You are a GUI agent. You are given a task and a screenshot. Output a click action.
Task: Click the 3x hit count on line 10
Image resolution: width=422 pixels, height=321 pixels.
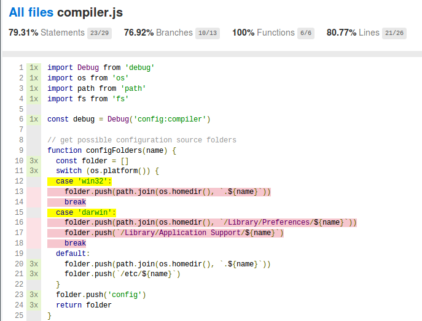click(x=34, y=161)
